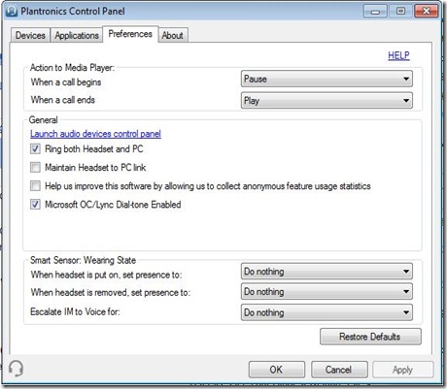447x389 pixels.
Task: Uncheck Ring both Headset and PC
Action: (x=35, y=149)
